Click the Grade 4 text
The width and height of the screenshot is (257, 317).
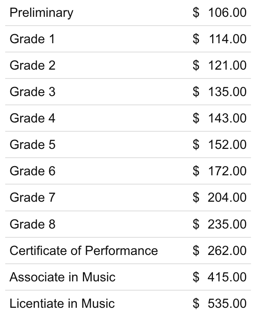[32, 118]
